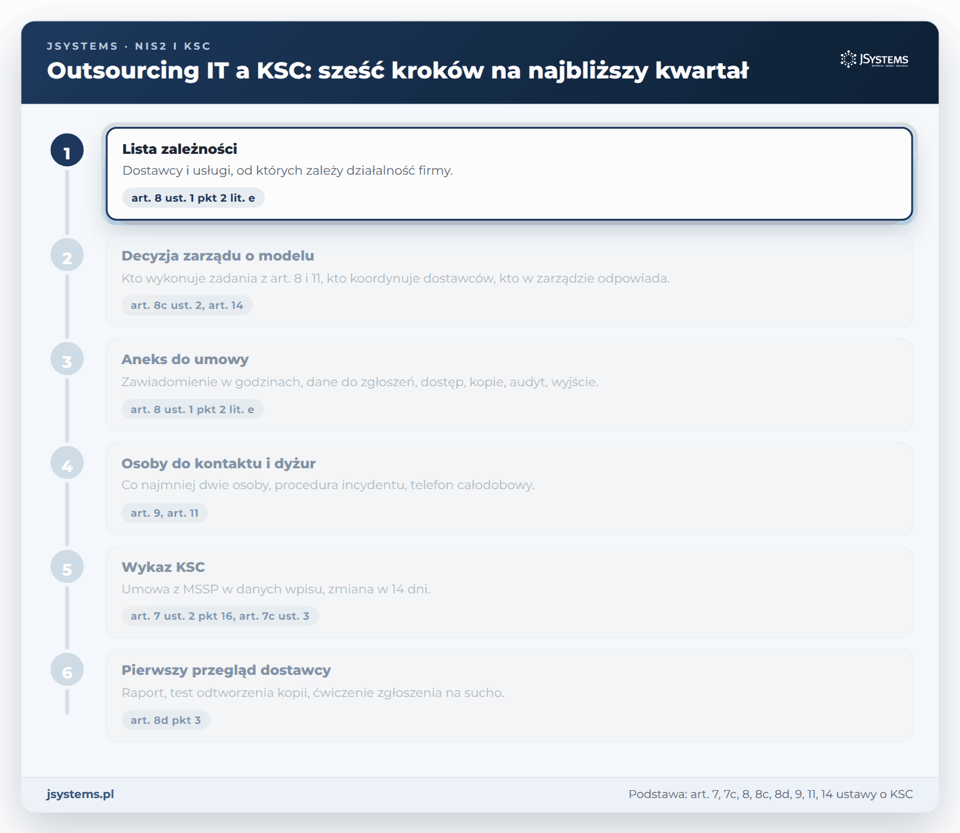Open the "Wykaz KSC" step heading
This screenshot has width=960, height=833.
coord(163,567)
